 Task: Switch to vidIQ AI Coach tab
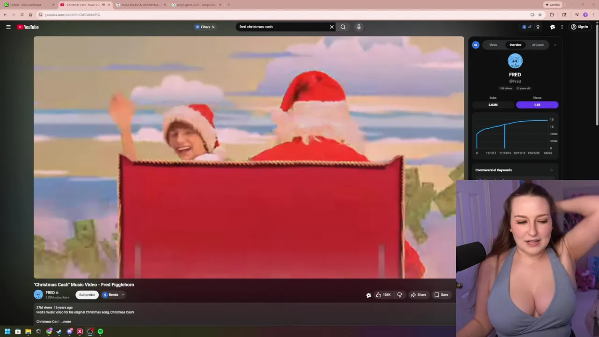coord(538,45)
